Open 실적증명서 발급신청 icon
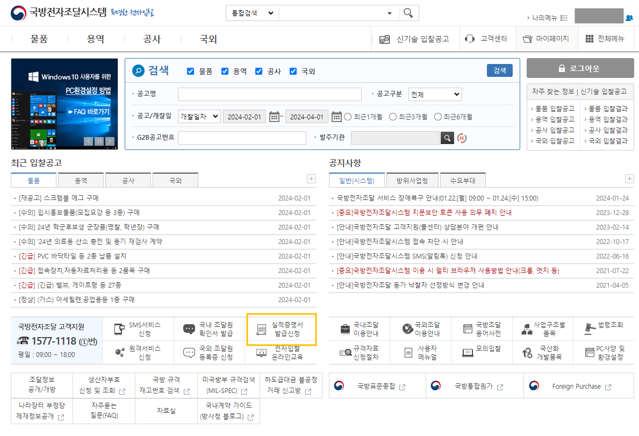This screenshot has height=436, width=639. coord(261,329)
